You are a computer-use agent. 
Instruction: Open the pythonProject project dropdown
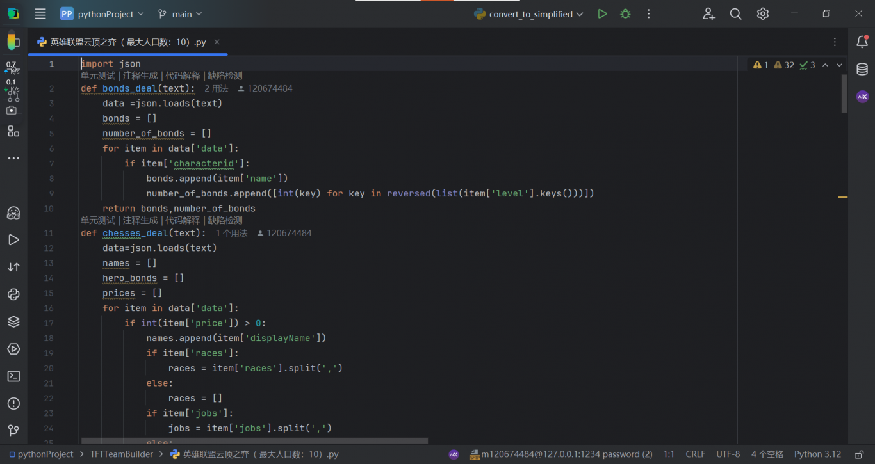coord(102,13)
